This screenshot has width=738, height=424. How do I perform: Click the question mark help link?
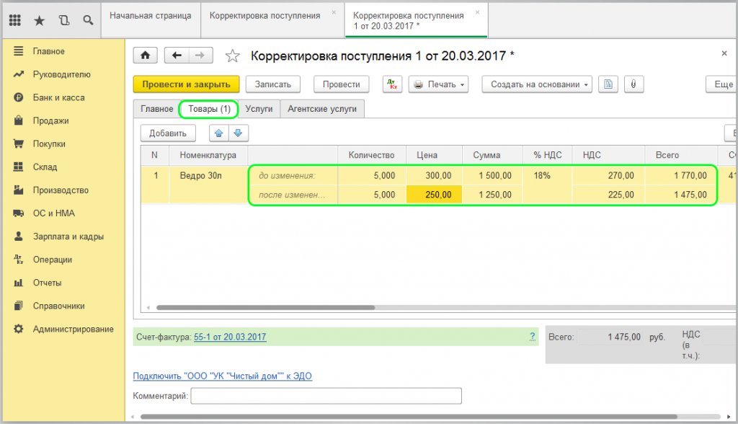point(533,336)
